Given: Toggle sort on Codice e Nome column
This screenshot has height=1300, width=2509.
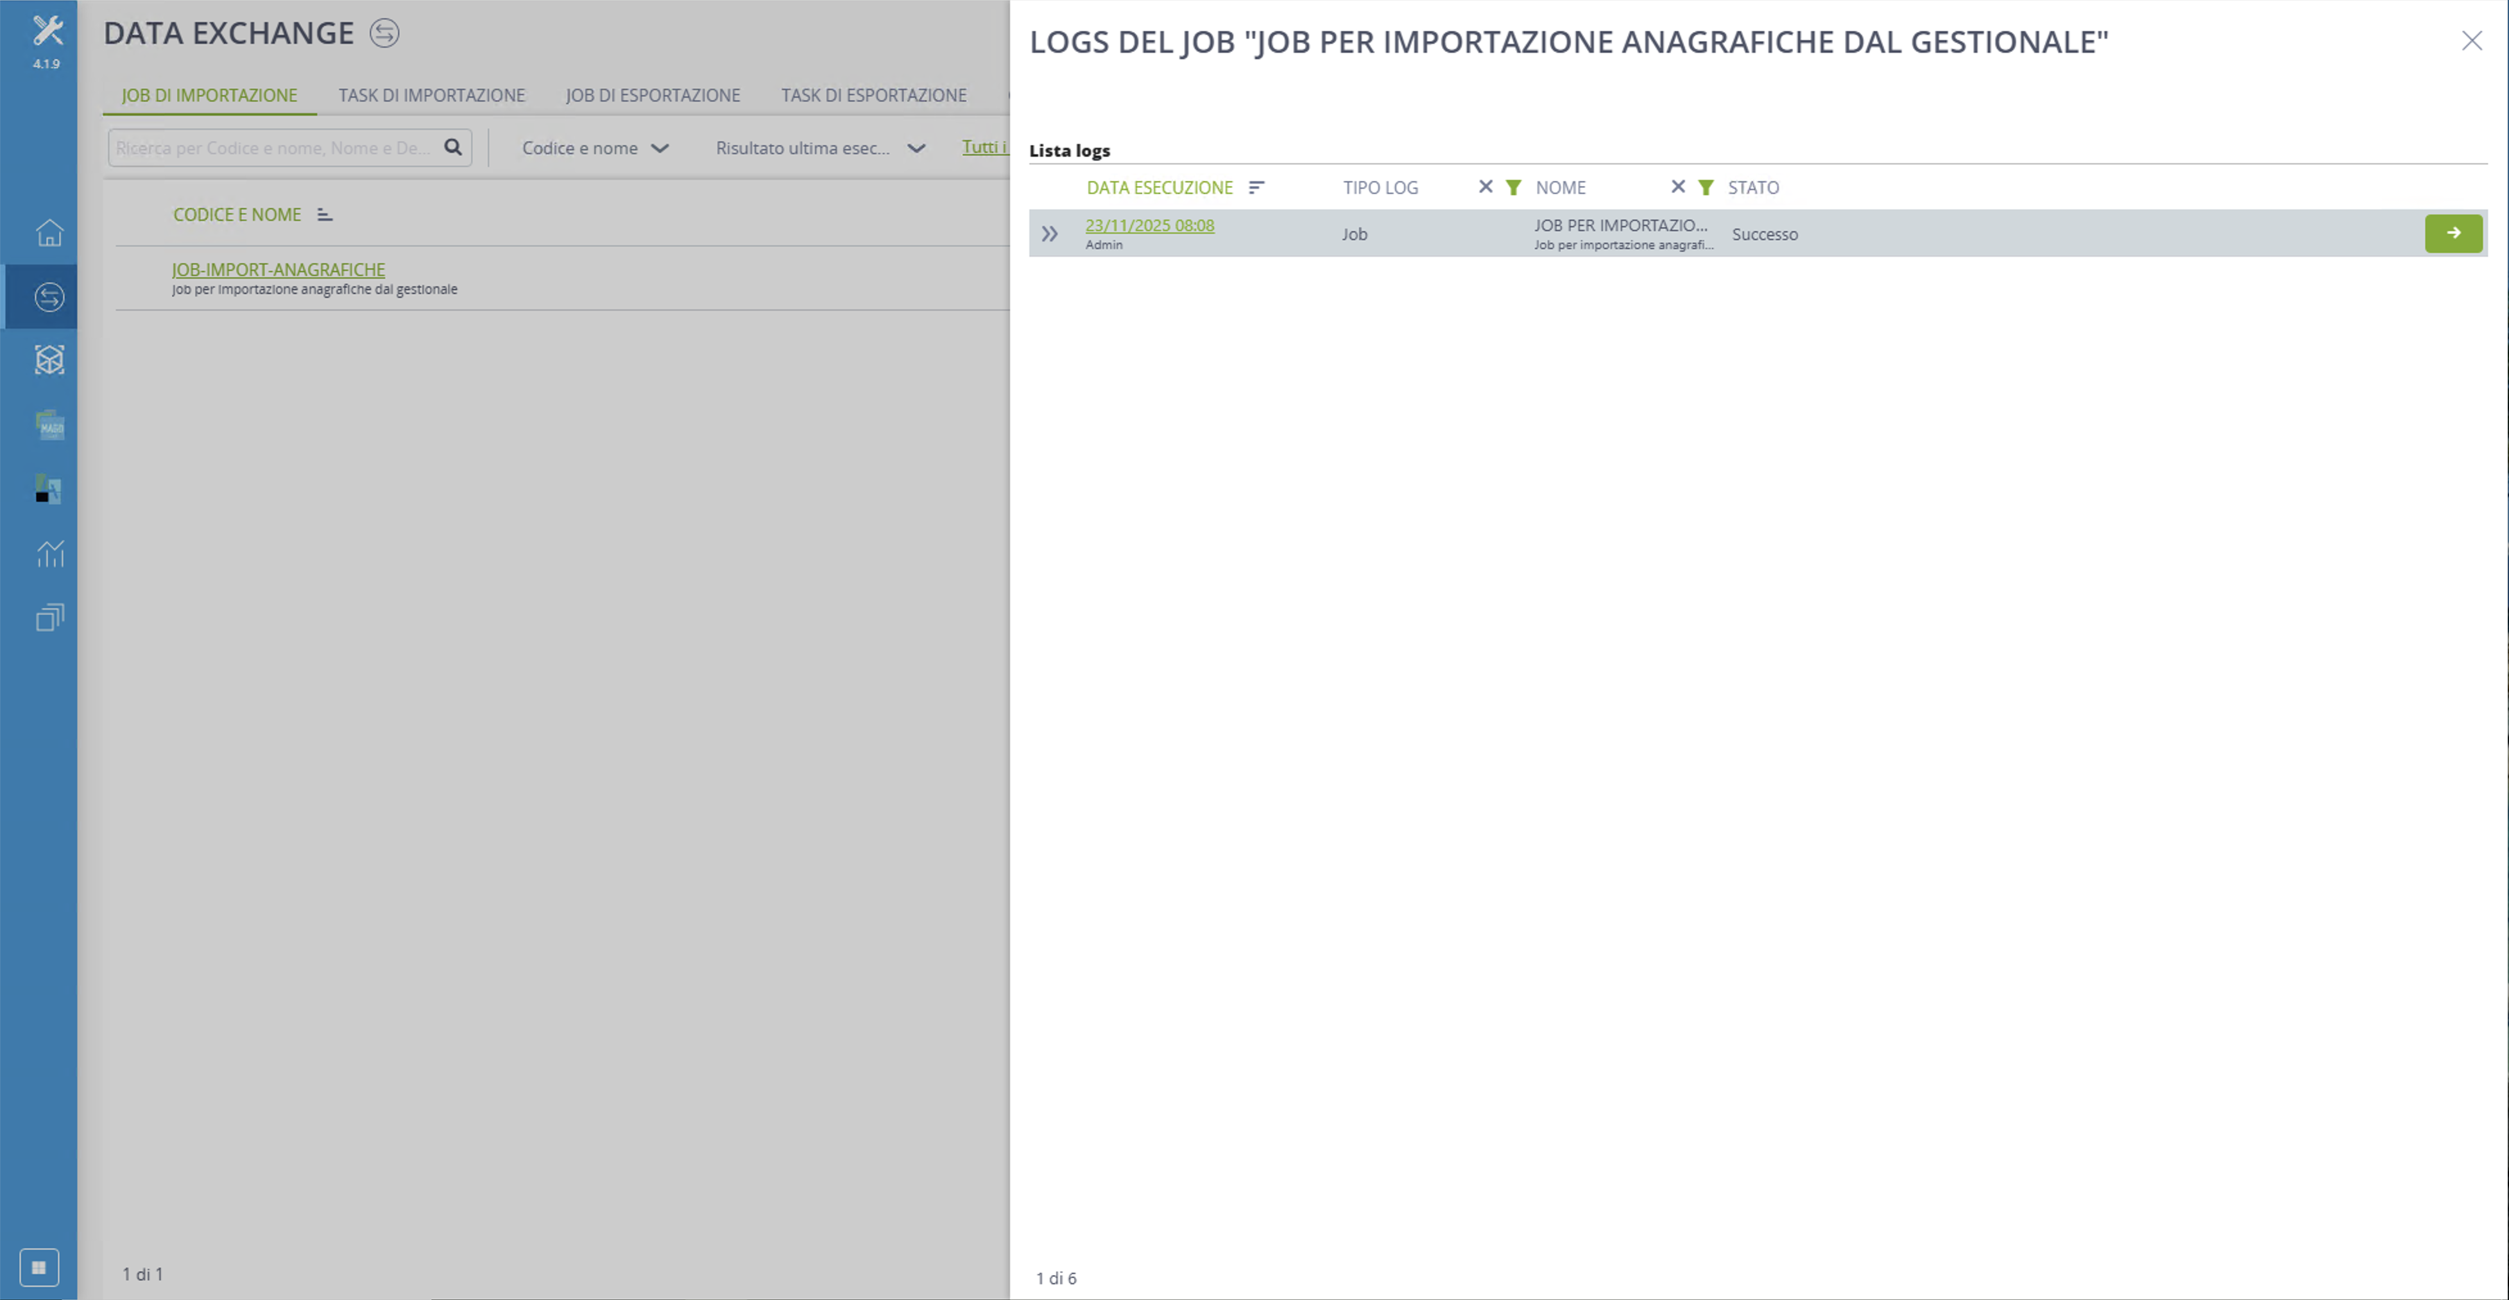Looking at the screenshot, I should coord(325,214).
